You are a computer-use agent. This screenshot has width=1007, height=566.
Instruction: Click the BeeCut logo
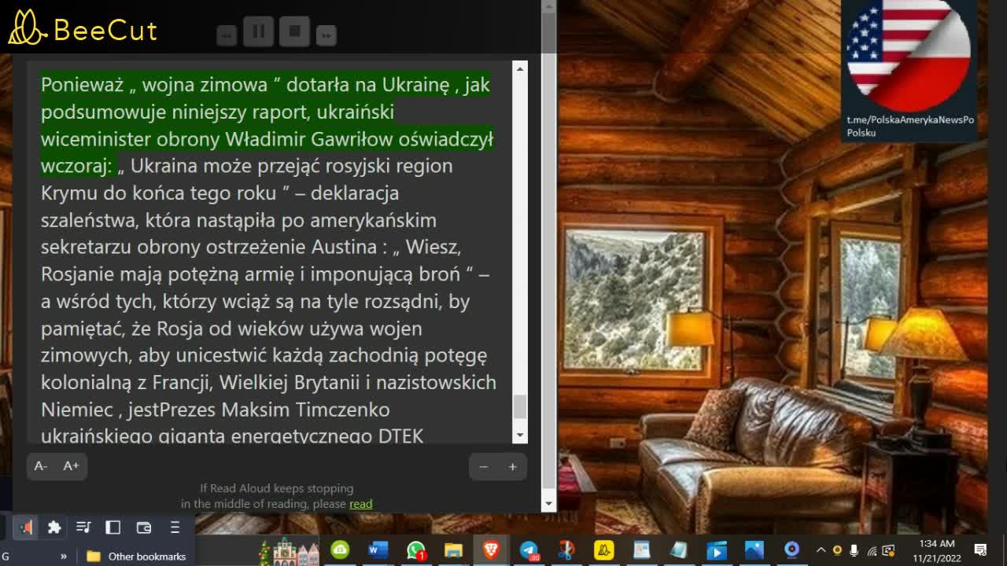[83, 28]
